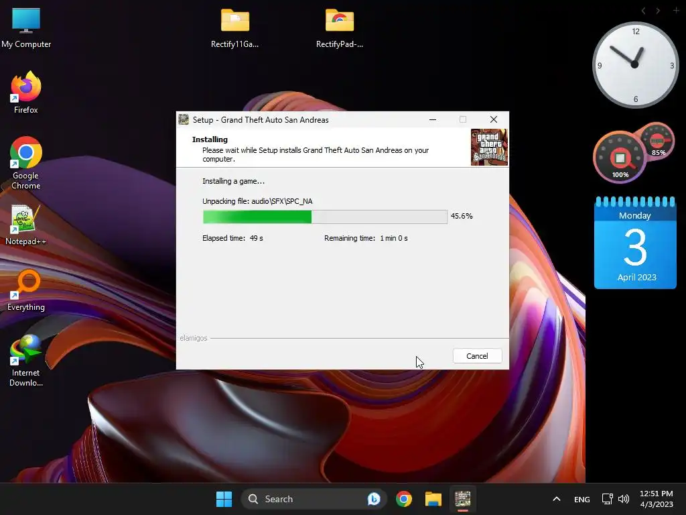Image resolution: width=686 pixels, height=515 pixels.
Task: Click the installation progress bar
Action: [x=325, y=217]
